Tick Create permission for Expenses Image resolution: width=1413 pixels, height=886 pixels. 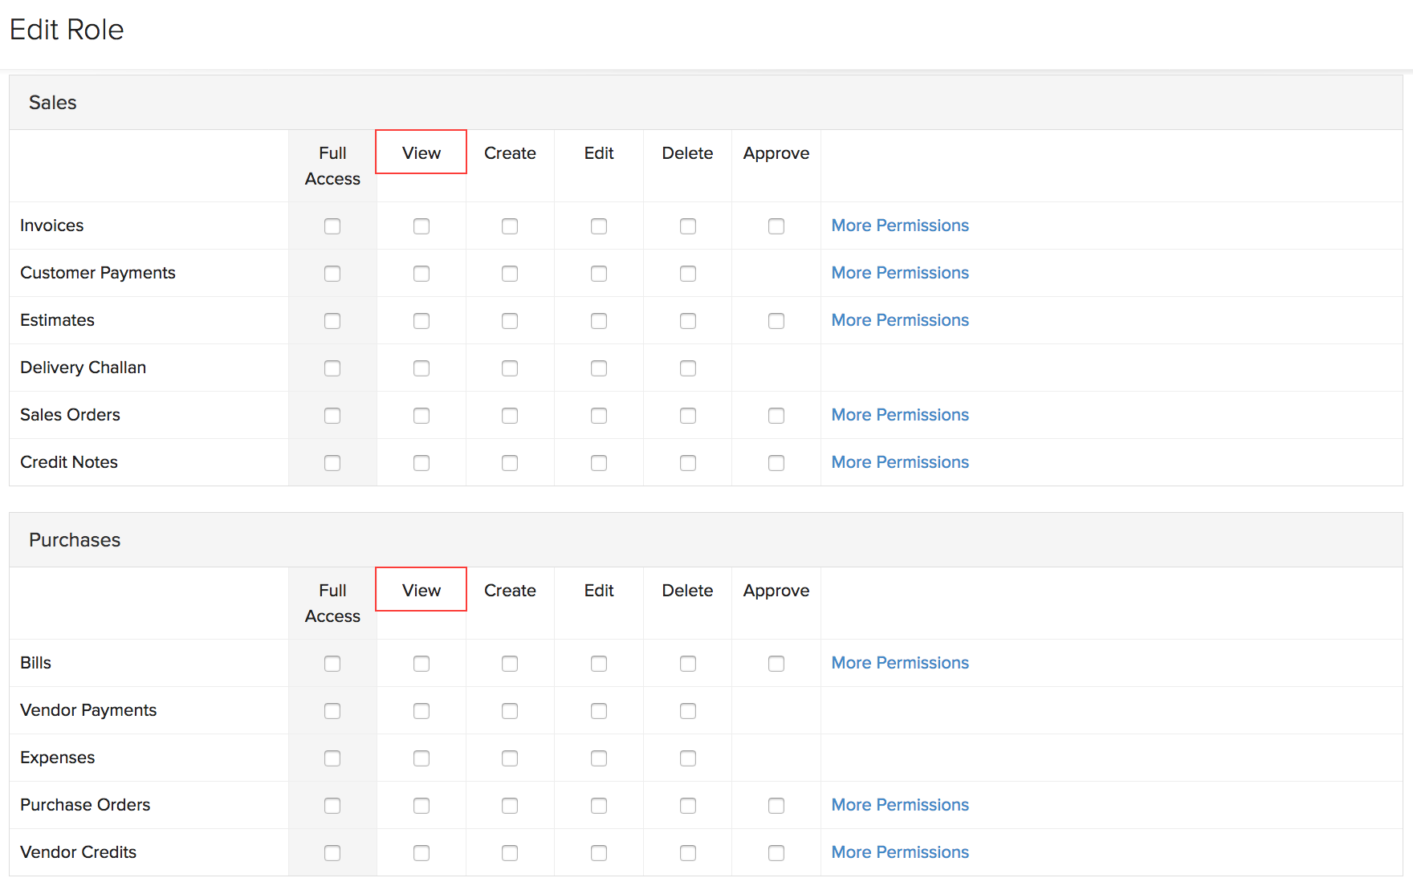[510, 758]
